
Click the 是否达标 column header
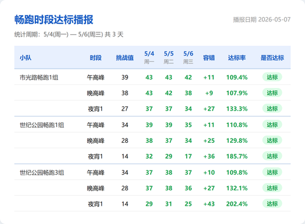click(x=272, y=58)
